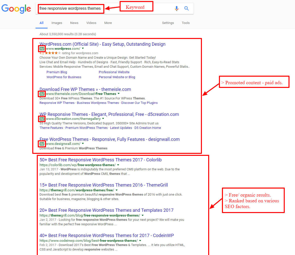Switch to the News tab

click(x=74, y=23)
